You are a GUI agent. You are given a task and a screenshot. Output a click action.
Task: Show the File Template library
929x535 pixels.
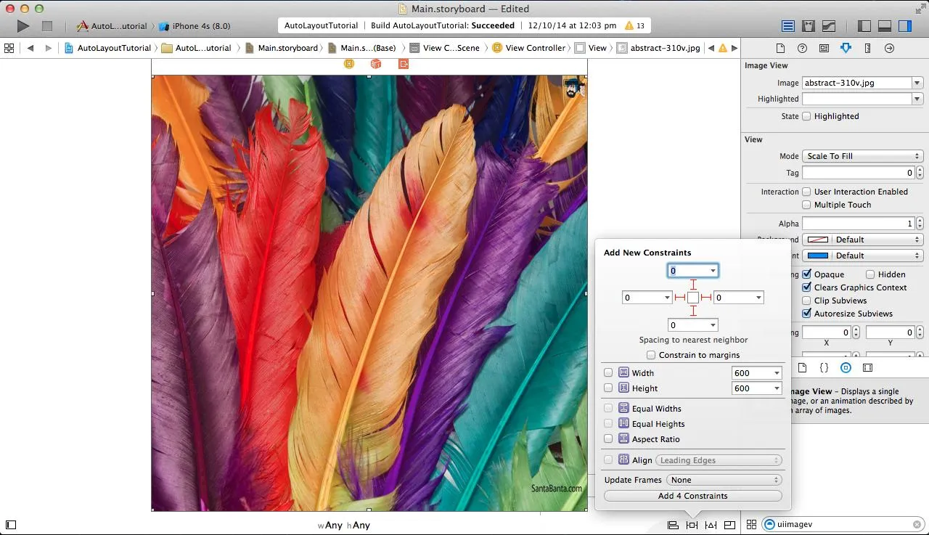(x=802, y=368)
